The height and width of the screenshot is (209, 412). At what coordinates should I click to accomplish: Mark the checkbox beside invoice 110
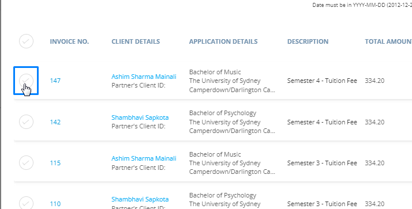tap(27, 203)
